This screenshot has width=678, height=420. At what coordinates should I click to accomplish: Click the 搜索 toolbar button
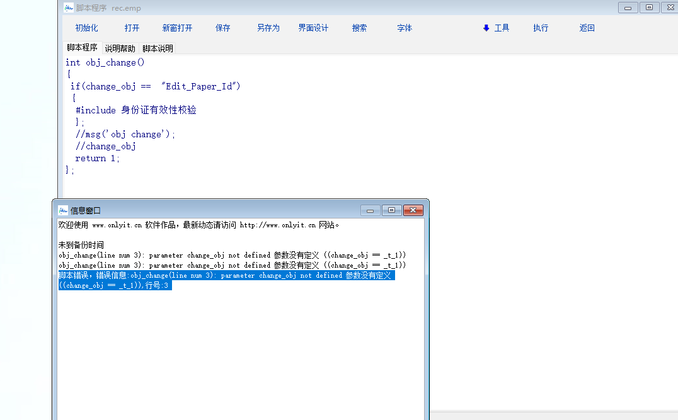tap(359, 28)
